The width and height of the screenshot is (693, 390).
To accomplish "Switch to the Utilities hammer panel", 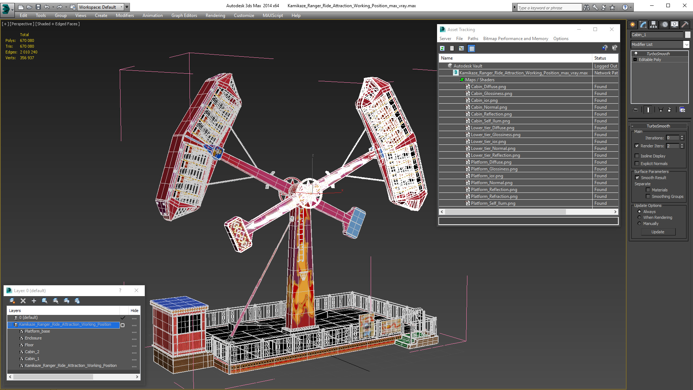I will tap(685, 25).
